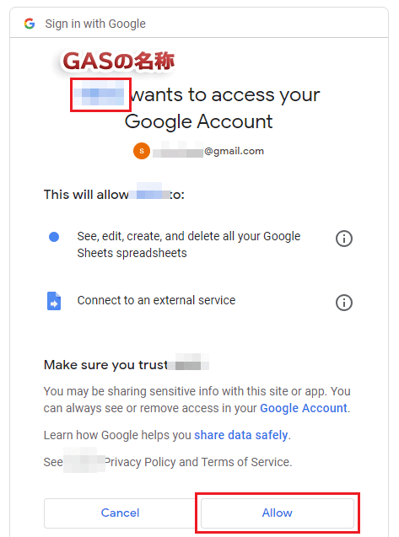Open the share data safely link
Image resolution: width=399 pixels, height=537 pixels.
click(240, 435)
